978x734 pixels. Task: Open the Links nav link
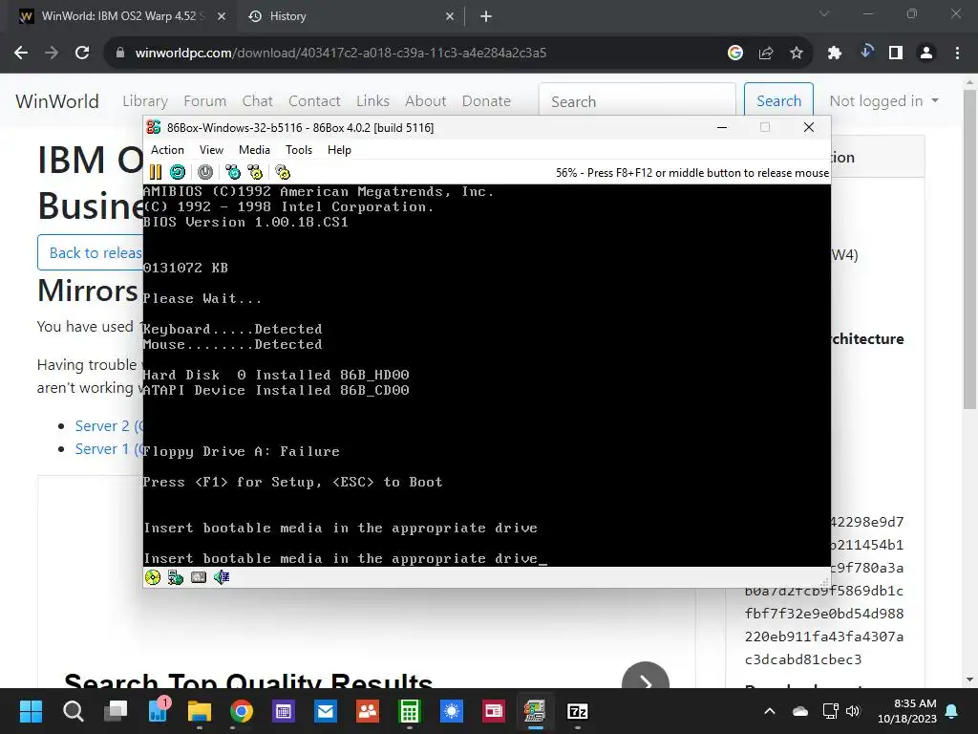click(373, 101)
